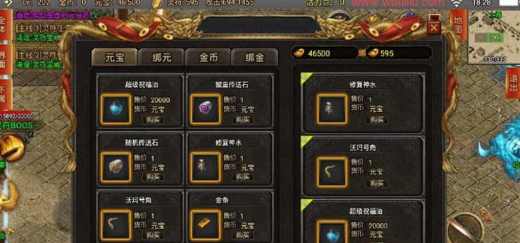Click the minimap thumbnail in the corner

[494, 36]
